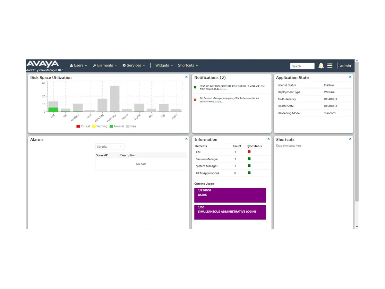
Task: Click the scrollbar down arrow
Action: point(357,227)
